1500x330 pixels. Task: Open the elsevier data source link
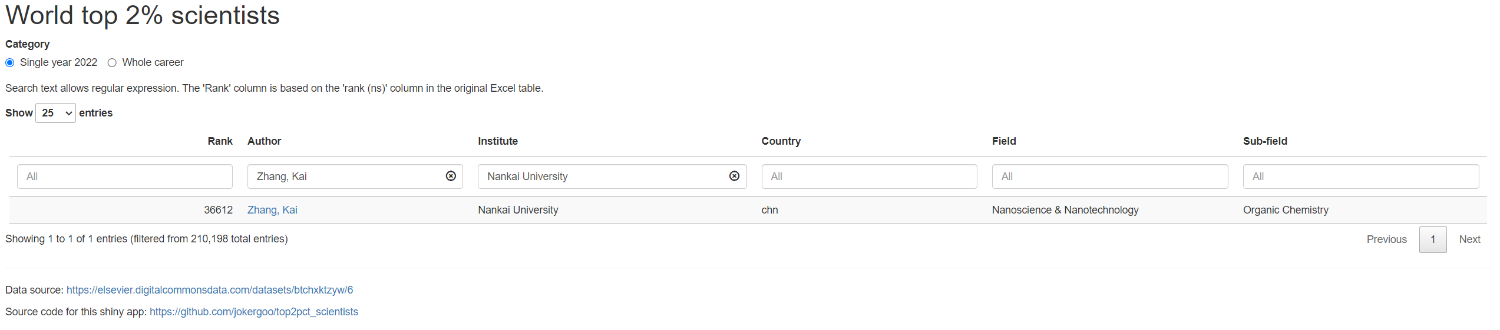(210, 290)
